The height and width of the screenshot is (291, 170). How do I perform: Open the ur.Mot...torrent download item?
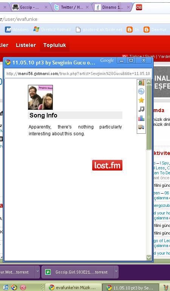point(17,272)
